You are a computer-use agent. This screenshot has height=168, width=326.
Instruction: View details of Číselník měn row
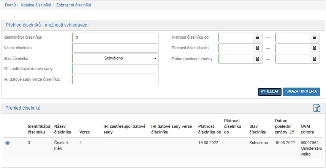[x=8, y=143]
